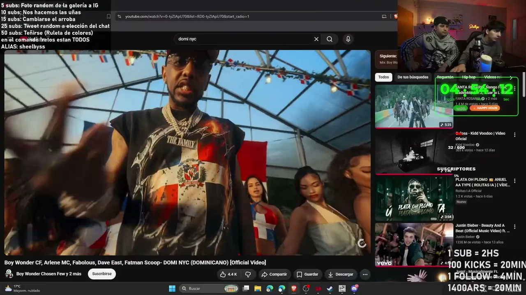Open the Kidd Voodoo video thumbnail
526x295 pixels.
414,152
